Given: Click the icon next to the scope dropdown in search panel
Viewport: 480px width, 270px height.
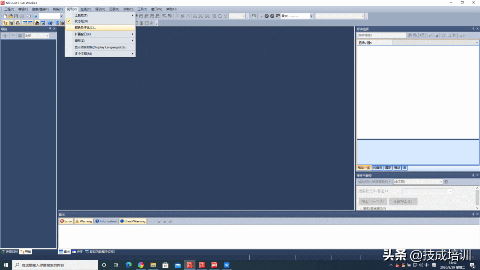Looking at the screenshot, I should click(x=446, y=182).
